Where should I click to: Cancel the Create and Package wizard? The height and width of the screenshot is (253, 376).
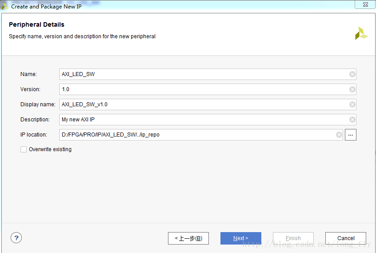click(345, 238)
